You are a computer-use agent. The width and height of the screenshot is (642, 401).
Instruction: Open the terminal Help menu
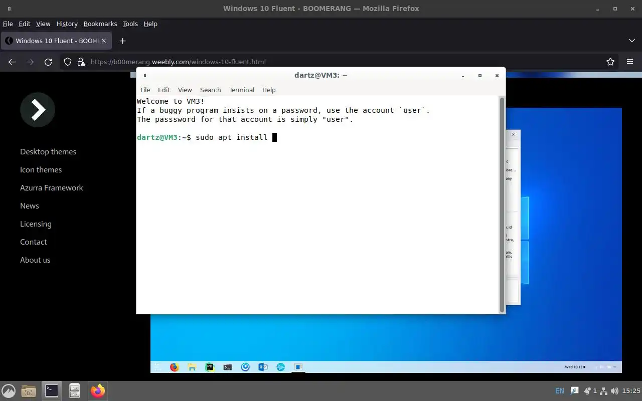(269, 90)
